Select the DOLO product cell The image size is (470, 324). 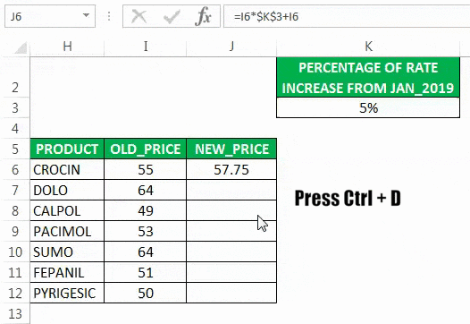[67, 190]
